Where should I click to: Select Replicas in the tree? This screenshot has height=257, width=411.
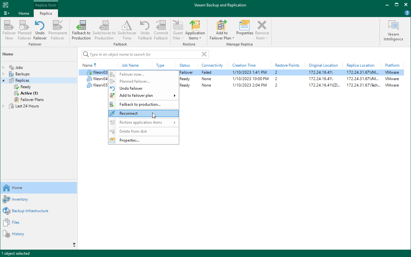(22, 80)
